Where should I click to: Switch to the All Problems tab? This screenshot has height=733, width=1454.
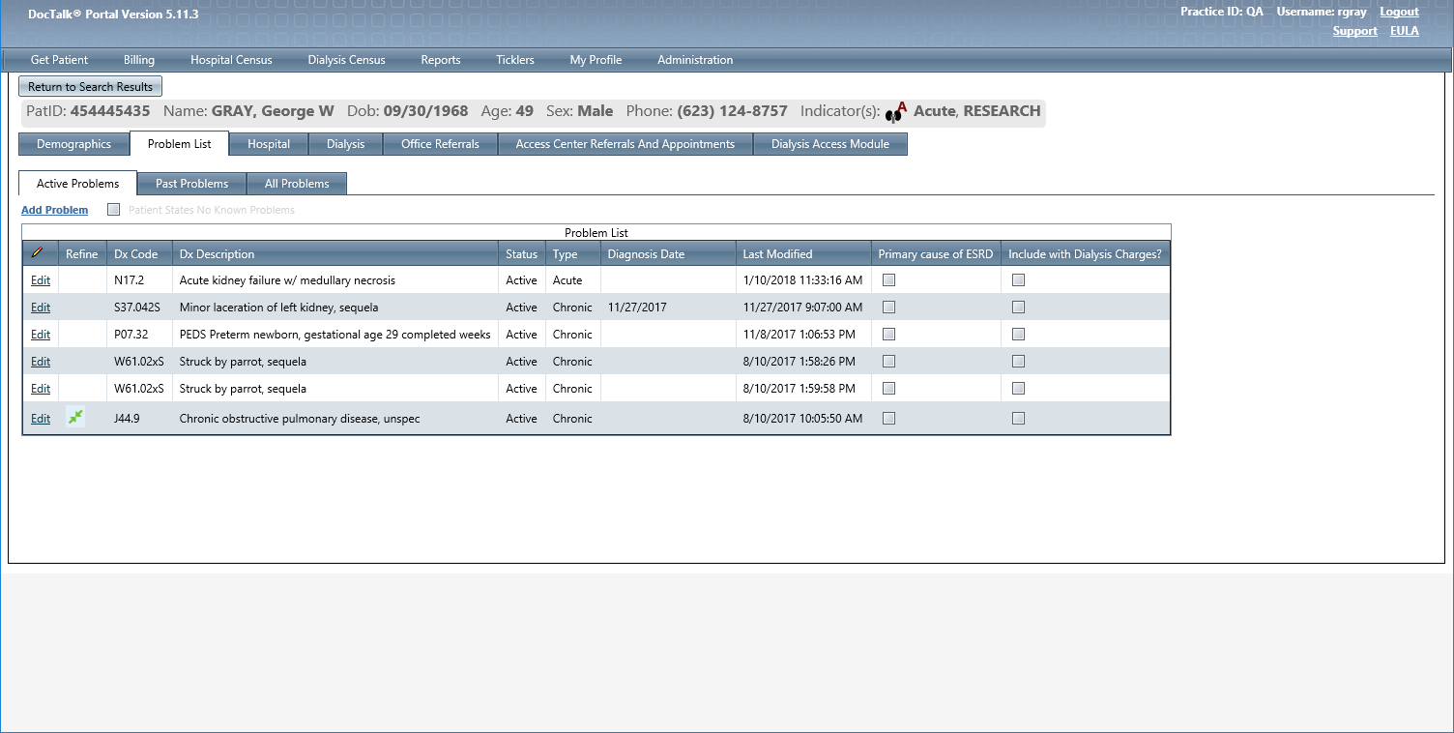click(297, 184)
